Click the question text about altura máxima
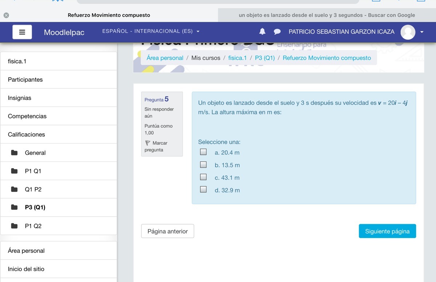This screenshot has width=436, height=282. [x=303, y=108]
